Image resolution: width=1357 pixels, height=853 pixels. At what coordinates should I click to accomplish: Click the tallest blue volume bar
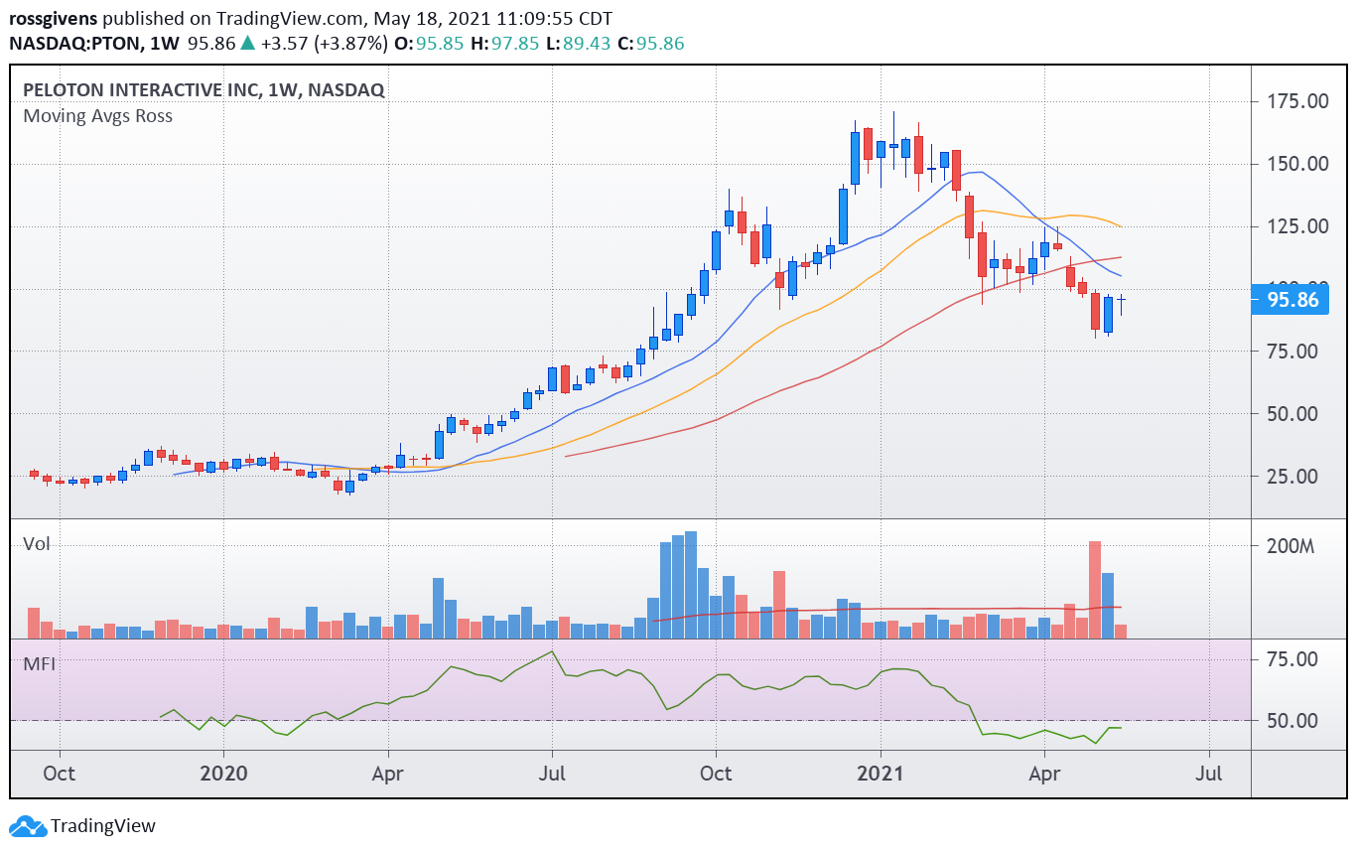691,585
